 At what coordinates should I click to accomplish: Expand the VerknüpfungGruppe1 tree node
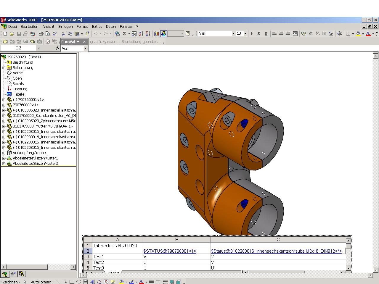tap(4, 153)
